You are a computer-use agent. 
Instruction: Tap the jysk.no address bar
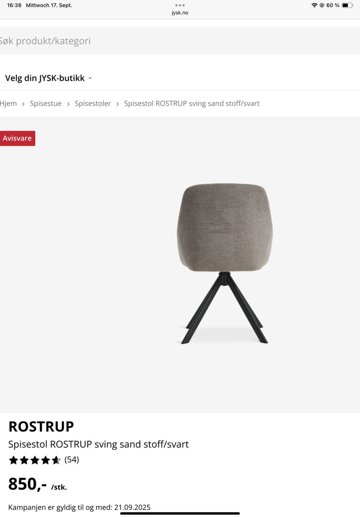point(180,13)
